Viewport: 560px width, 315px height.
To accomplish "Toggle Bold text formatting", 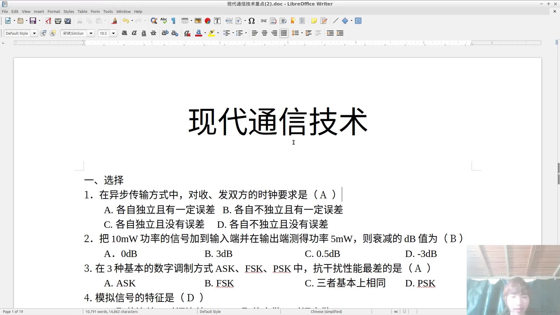I will click(x=124, y=33).
